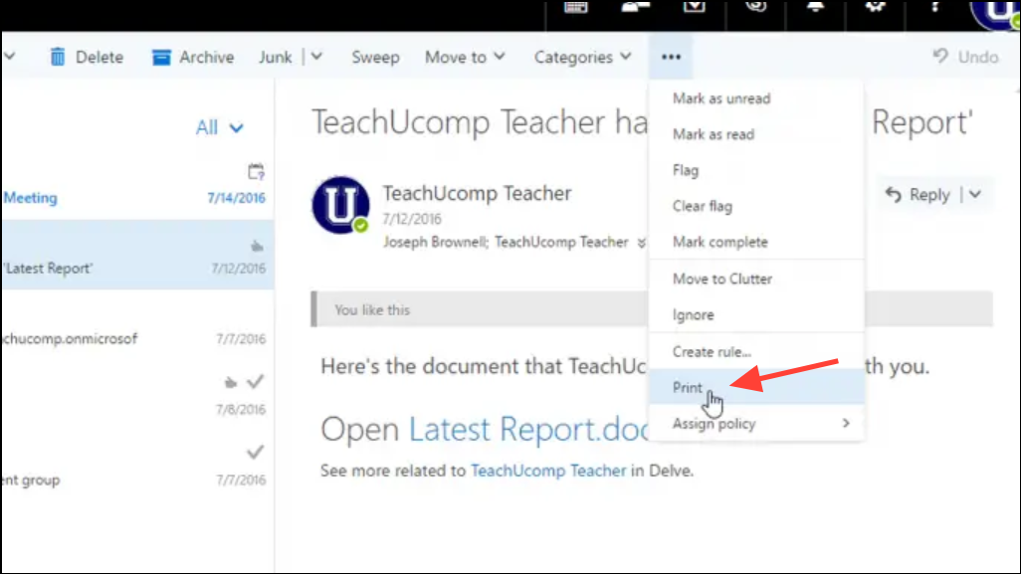1021x574 pixels.
Task: Expand the recipients list chevron
Action: [642, 243]
